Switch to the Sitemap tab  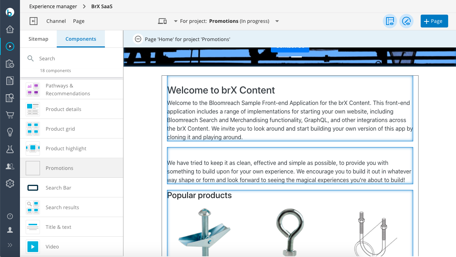39,39
